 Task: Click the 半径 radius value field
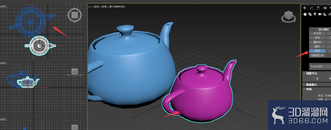coord(328,95)
